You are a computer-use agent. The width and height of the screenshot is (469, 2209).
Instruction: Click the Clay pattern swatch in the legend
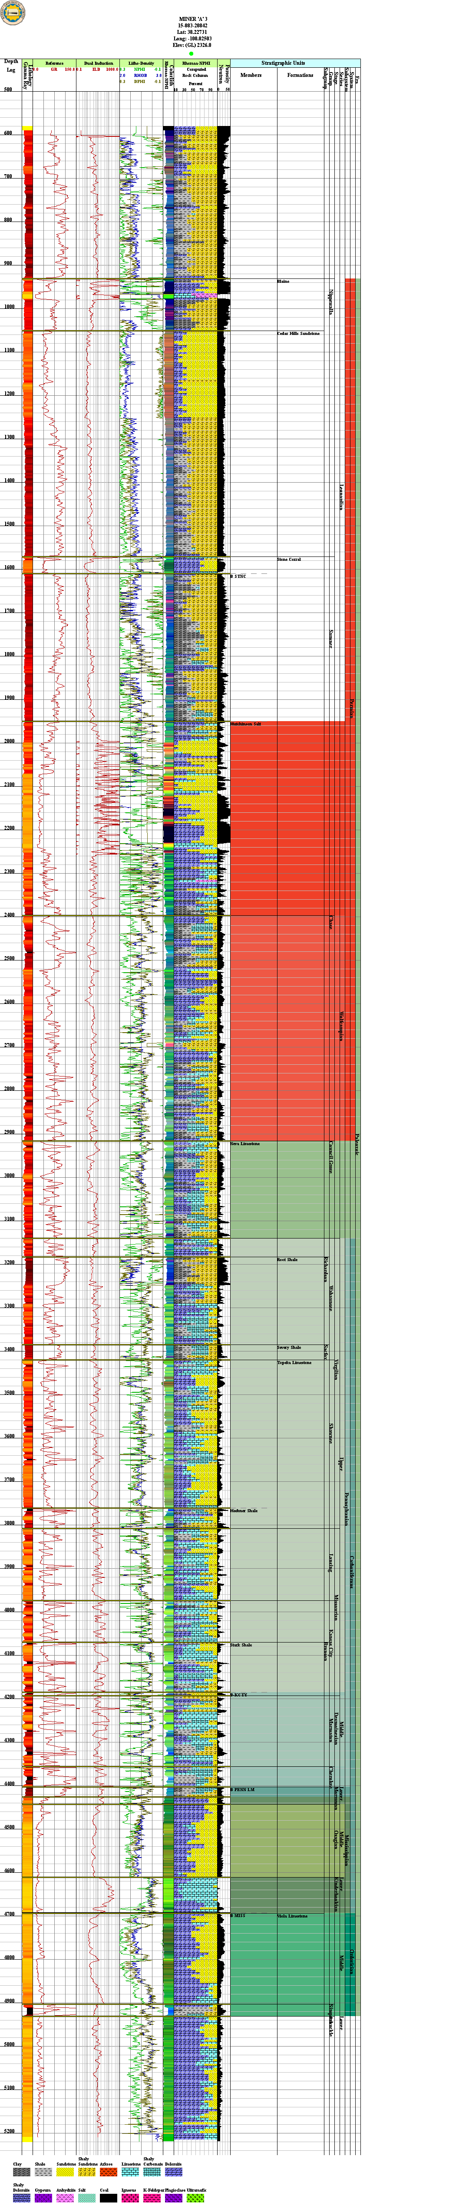[21, 2172]
